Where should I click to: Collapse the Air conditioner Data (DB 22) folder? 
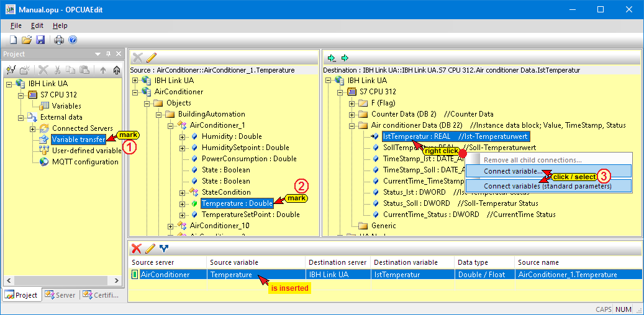[351, 125]
